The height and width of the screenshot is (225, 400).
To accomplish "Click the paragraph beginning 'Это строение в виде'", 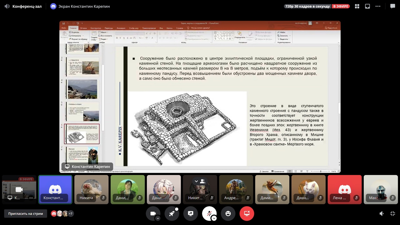I will [x=287, y=125].
